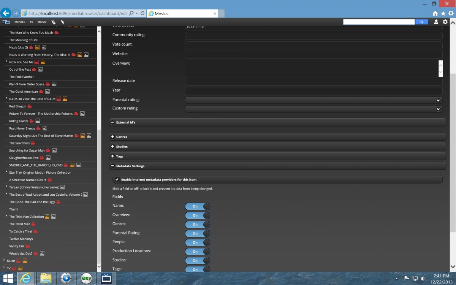This screenshot has width=456, height=285.
Task: Open the TV app icon on the taskbar
Action: tap(106, 279)
